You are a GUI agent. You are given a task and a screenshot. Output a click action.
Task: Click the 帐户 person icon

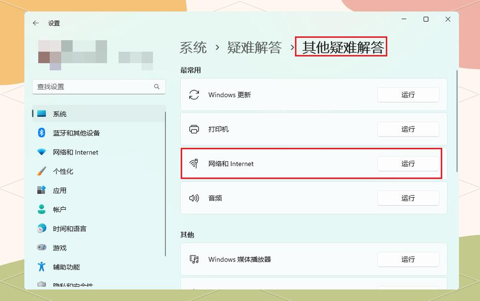point(42,209)
